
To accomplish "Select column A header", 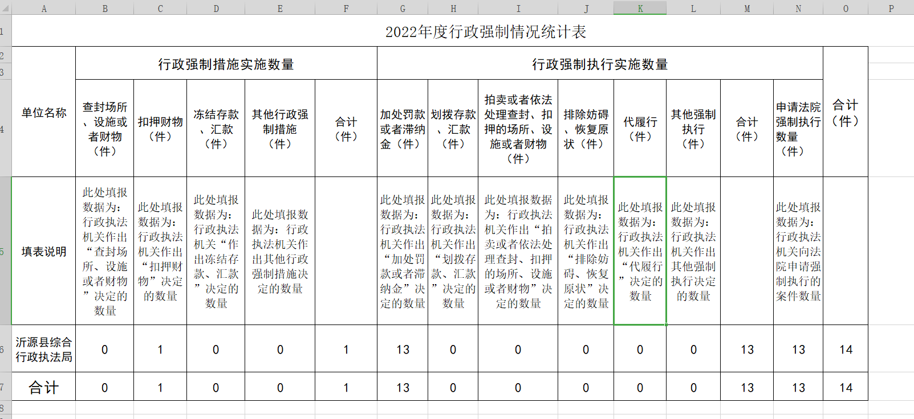I will (44, 8).
